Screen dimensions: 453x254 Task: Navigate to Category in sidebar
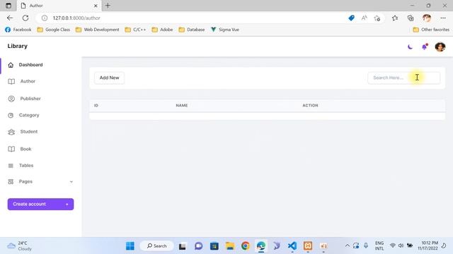pos(29,115)
